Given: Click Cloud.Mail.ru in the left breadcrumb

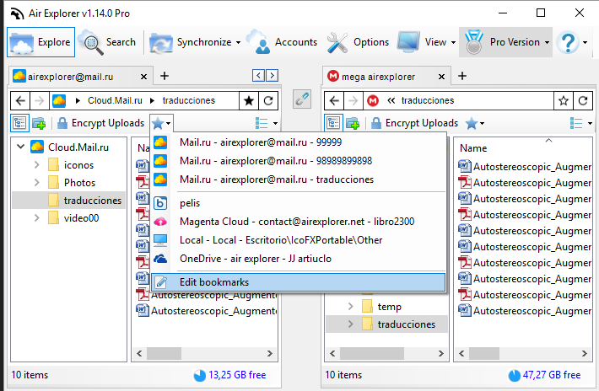Looking at the screenshot, I should tap(115, 100).
